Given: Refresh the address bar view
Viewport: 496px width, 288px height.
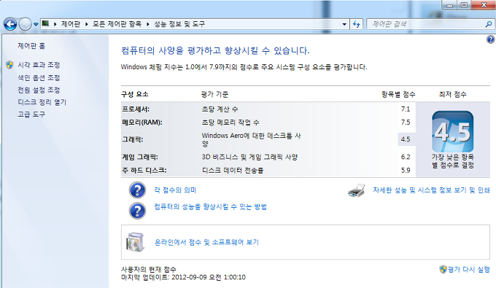Looking at the screenshot, I should click(x=356, y=24).
